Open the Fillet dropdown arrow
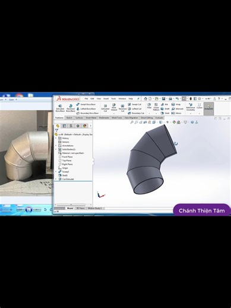This screenshot has width=231, height=308. point(149,113)
